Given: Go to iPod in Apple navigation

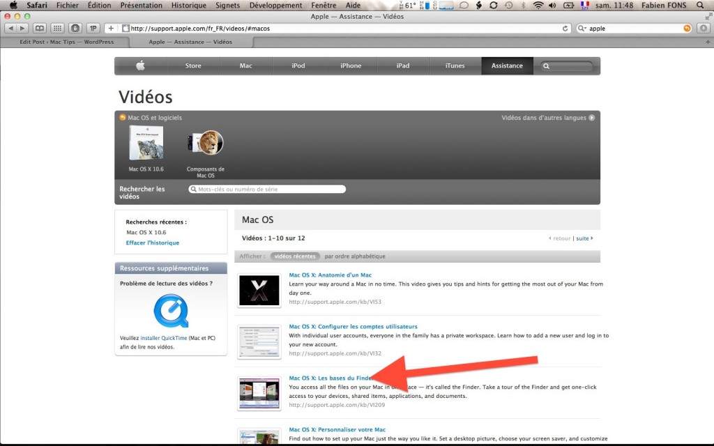Looking at the screenshot, I should (298, 66).
